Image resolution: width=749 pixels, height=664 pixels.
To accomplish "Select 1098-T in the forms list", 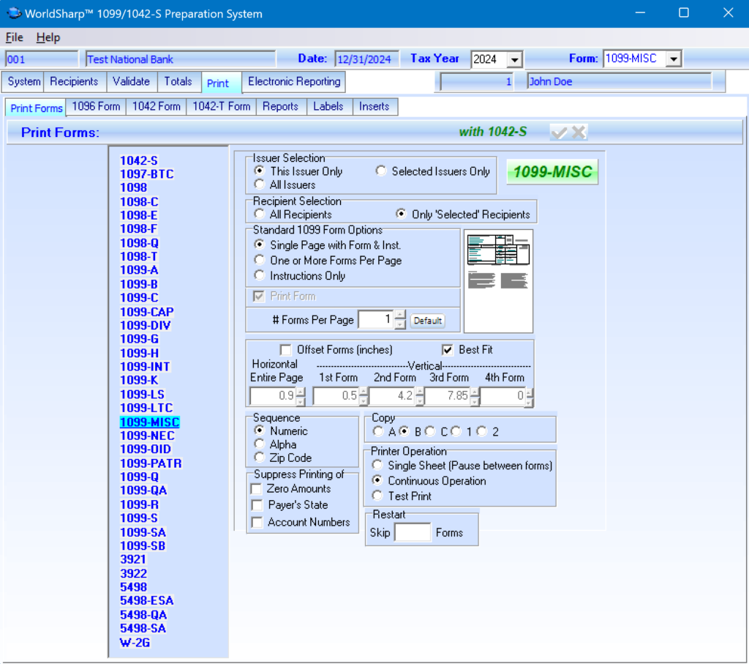I will [x=138, y=256].
